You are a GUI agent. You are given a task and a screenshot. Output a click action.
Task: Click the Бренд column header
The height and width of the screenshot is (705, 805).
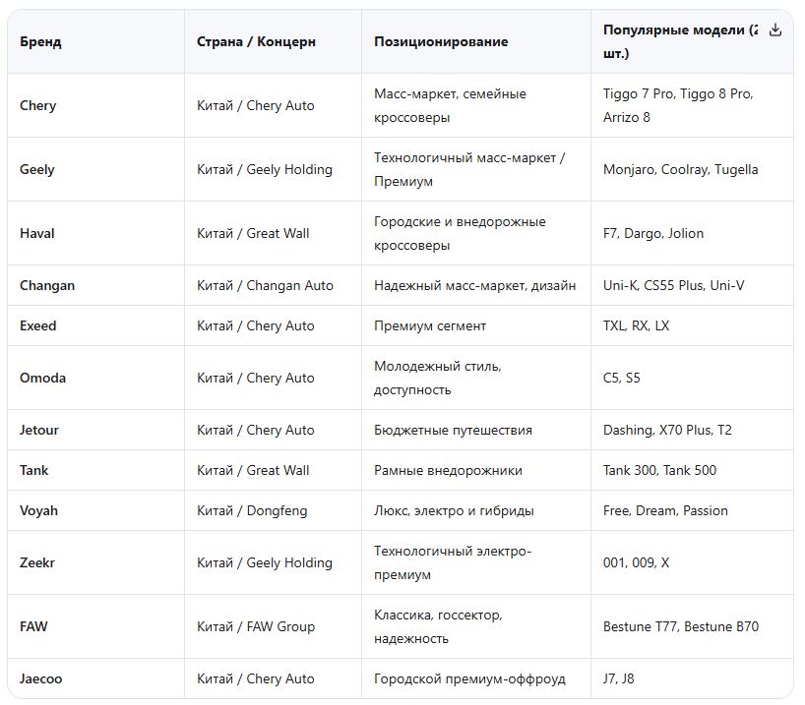(x=40, y=42)
